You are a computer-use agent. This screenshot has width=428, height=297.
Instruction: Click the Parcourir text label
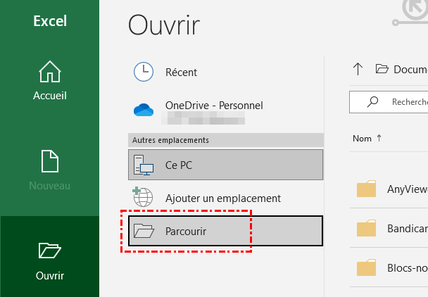point(186,231)
